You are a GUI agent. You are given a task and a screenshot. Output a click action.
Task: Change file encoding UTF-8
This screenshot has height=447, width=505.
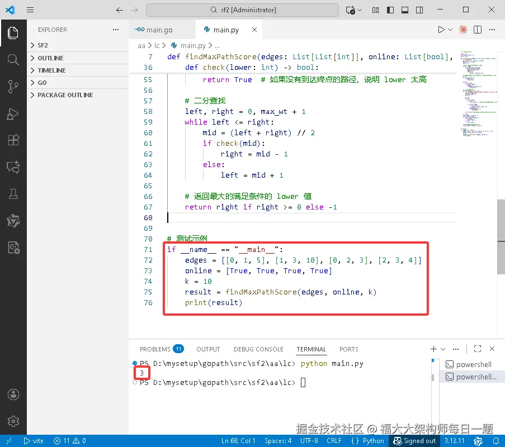[309, 441]
